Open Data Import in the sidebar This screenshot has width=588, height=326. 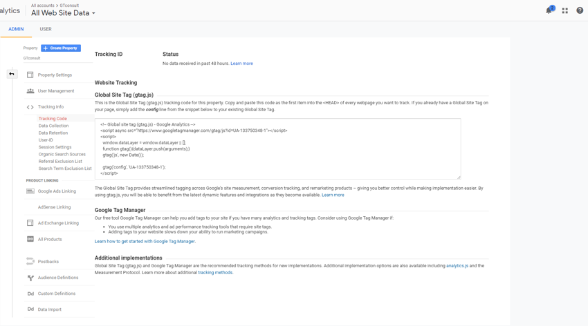coord(50,309)
